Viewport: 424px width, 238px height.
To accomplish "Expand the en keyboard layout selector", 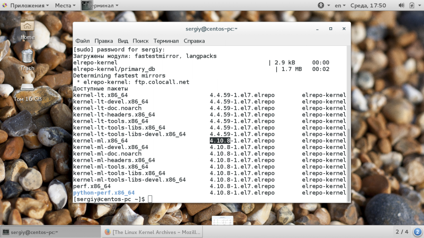I will [x=340, y=5].
